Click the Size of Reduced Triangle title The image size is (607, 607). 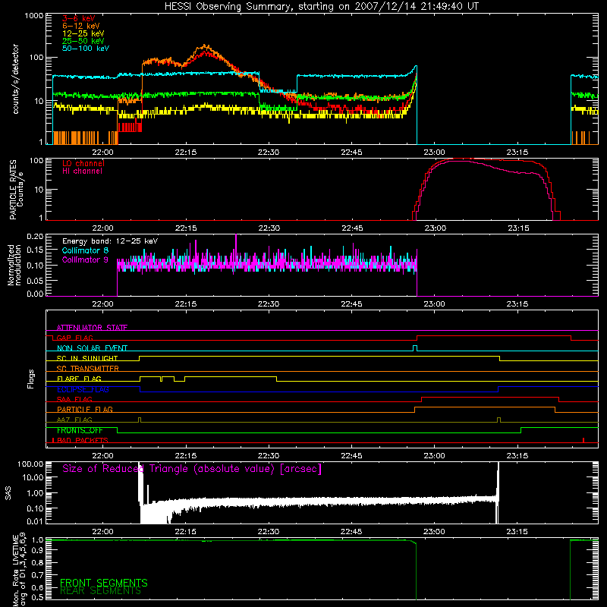point(192,469)
